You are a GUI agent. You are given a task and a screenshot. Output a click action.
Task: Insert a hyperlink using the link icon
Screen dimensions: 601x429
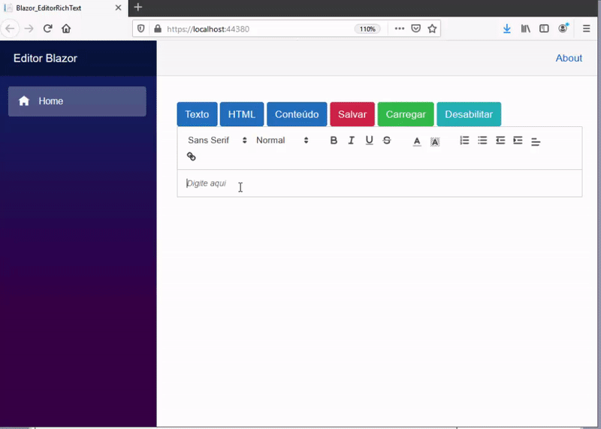pos(191,157)
